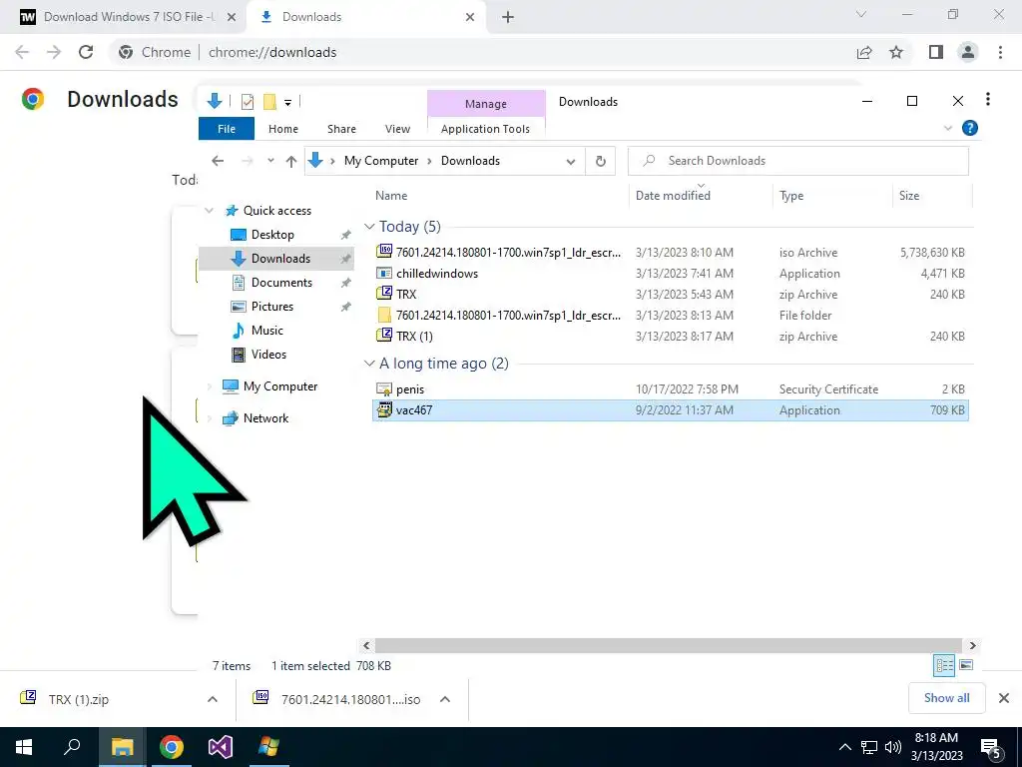Screen dimensions: 1022x767
Task: Click Chrome share page icon
Action: coord(864,52)
